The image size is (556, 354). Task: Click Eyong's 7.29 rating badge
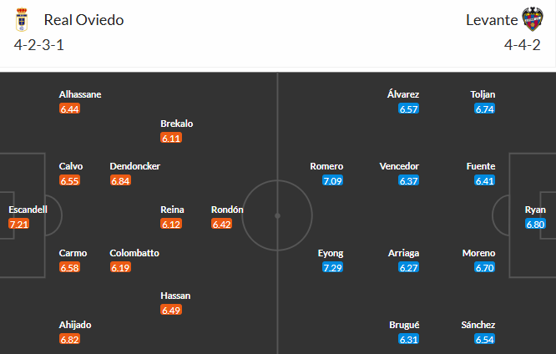tap(332, 267)
